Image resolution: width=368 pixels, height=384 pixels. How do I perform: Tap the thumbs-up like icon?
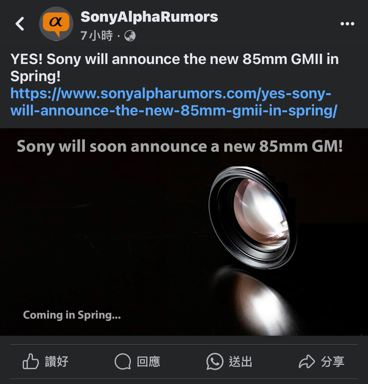pyautogui.click(x=31, y=361)
